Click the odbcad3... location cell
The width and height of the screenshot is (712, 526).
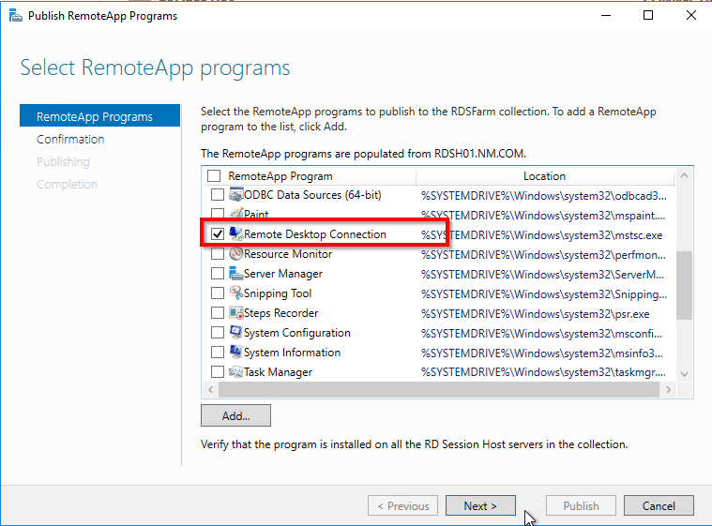[x=543, y=196]
